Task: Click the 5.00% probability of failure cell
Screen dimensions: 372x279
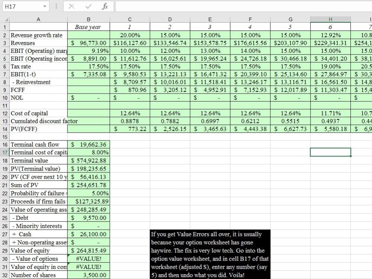Action: pyautogui.click(x=89, y=193)
